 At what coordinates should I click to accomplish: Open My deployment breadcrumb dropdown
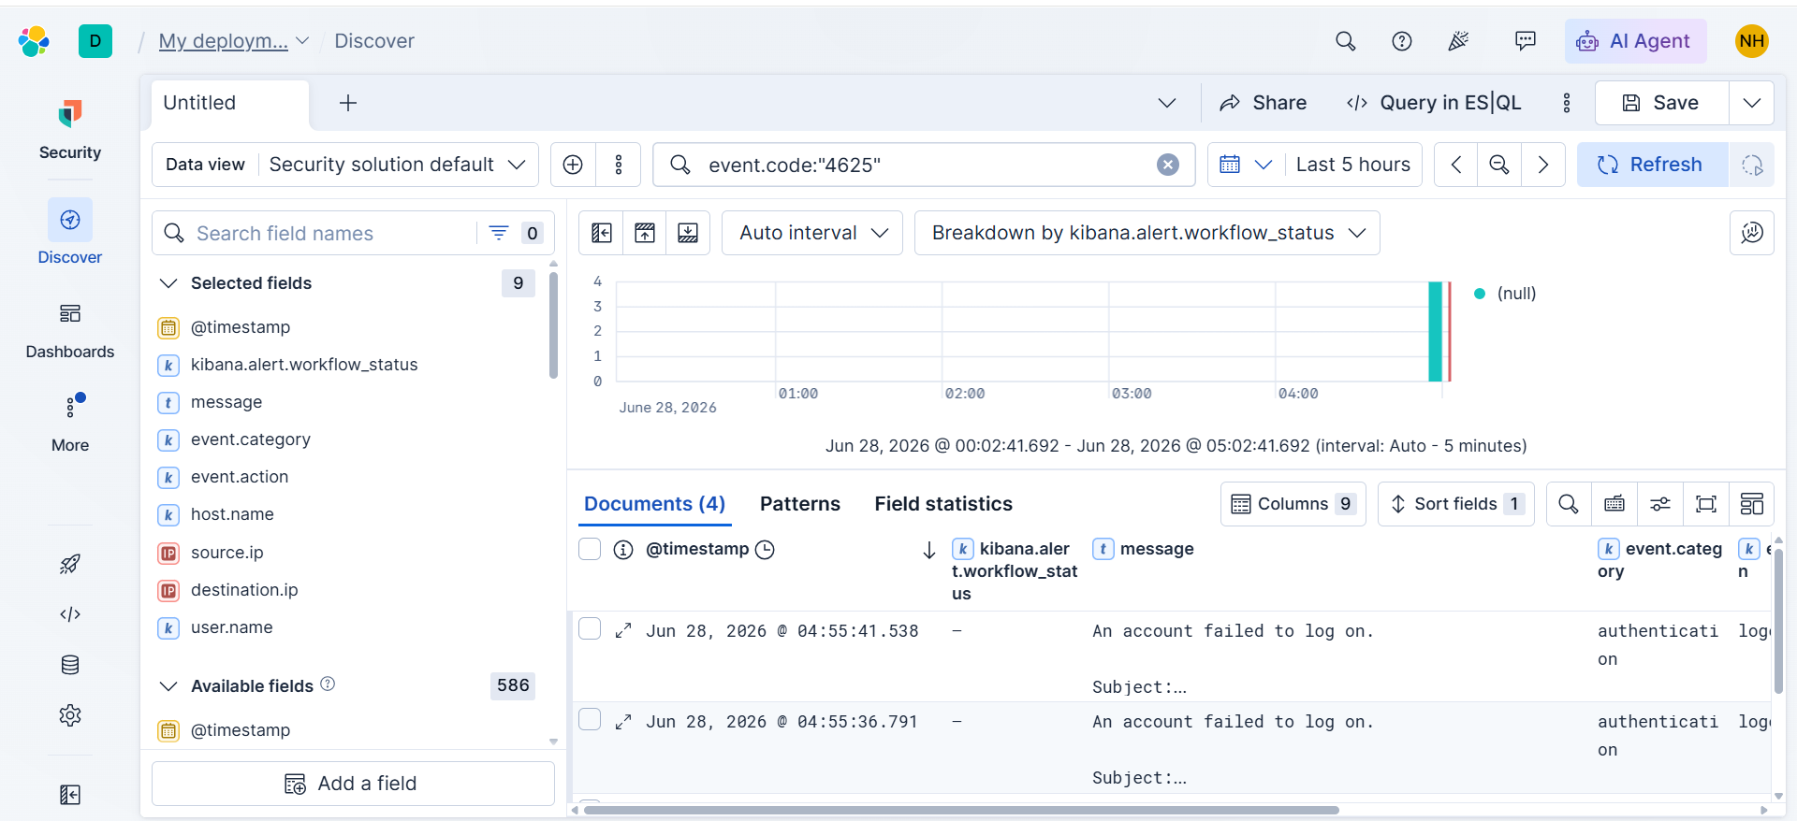point(302,41)
